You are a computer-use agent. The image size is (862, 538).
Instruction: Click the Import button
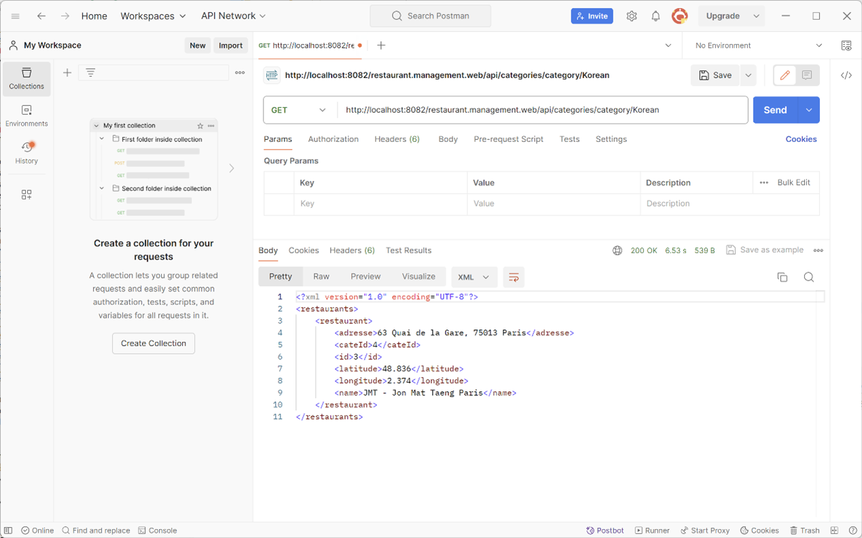coord(230,46)
